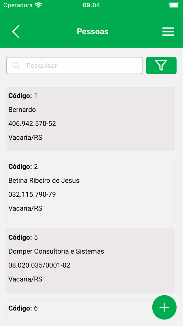Select CNPJ 08.020.035/0001-02 of Domper
The width and height of the screenshot is (183, 326).
click(39, 265)
